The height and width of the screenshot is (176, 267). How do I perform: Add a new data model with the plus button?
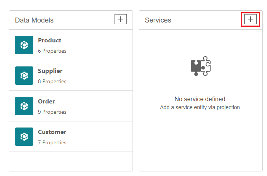pos(121,19)
